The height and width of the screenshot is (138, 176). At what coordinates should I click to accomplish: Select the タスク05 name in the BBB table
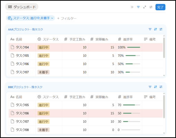[22, 105]
